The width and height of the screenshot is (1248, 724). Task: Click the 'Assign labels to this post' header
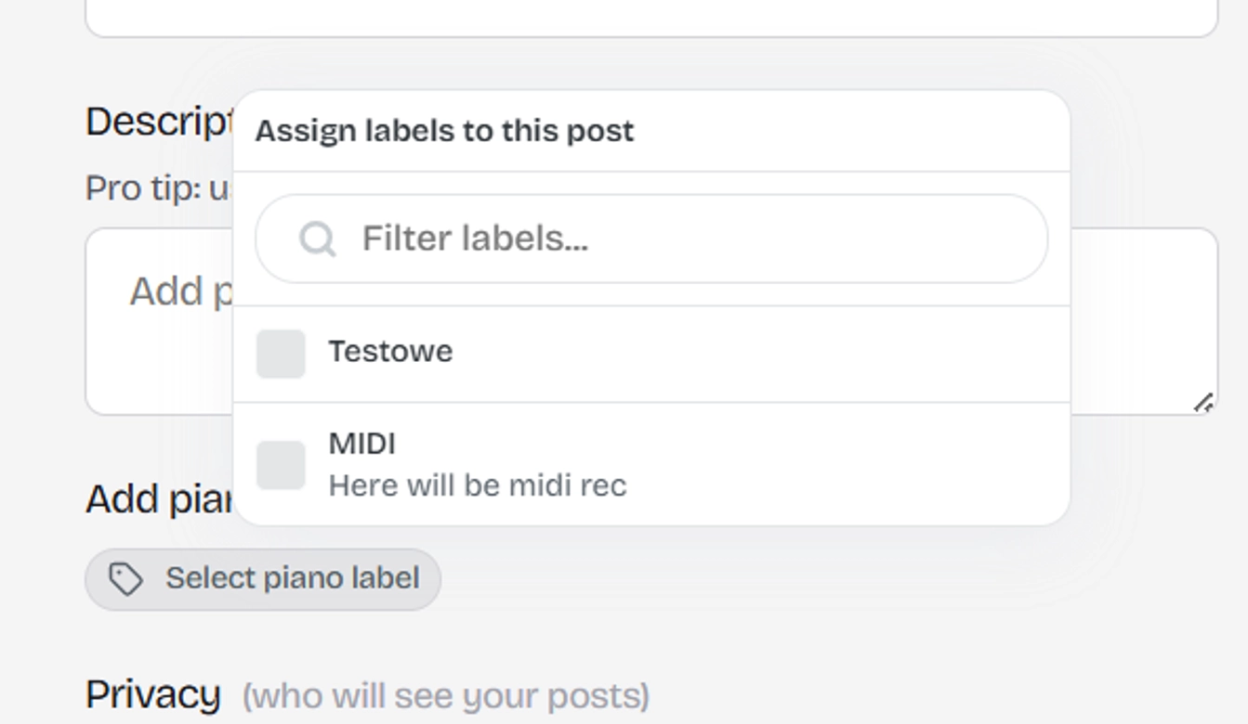click(444, 131)
